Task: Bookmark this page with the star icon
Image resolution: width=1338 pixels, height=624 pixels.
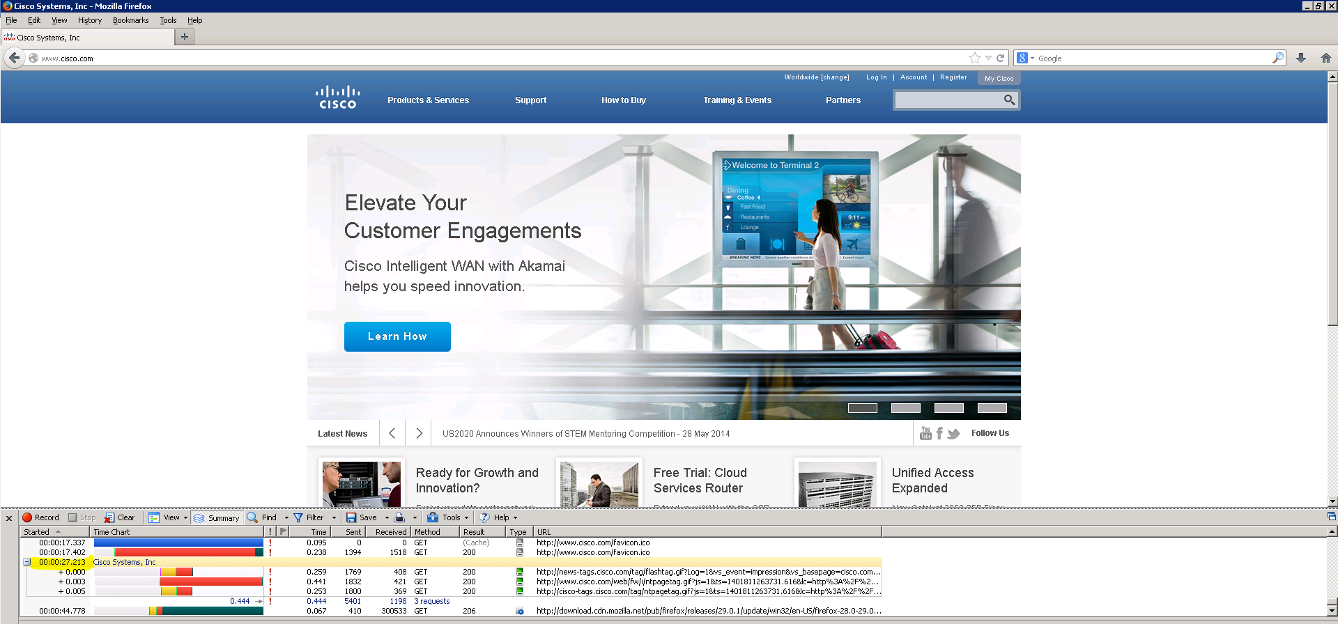Action: [974, 58]
